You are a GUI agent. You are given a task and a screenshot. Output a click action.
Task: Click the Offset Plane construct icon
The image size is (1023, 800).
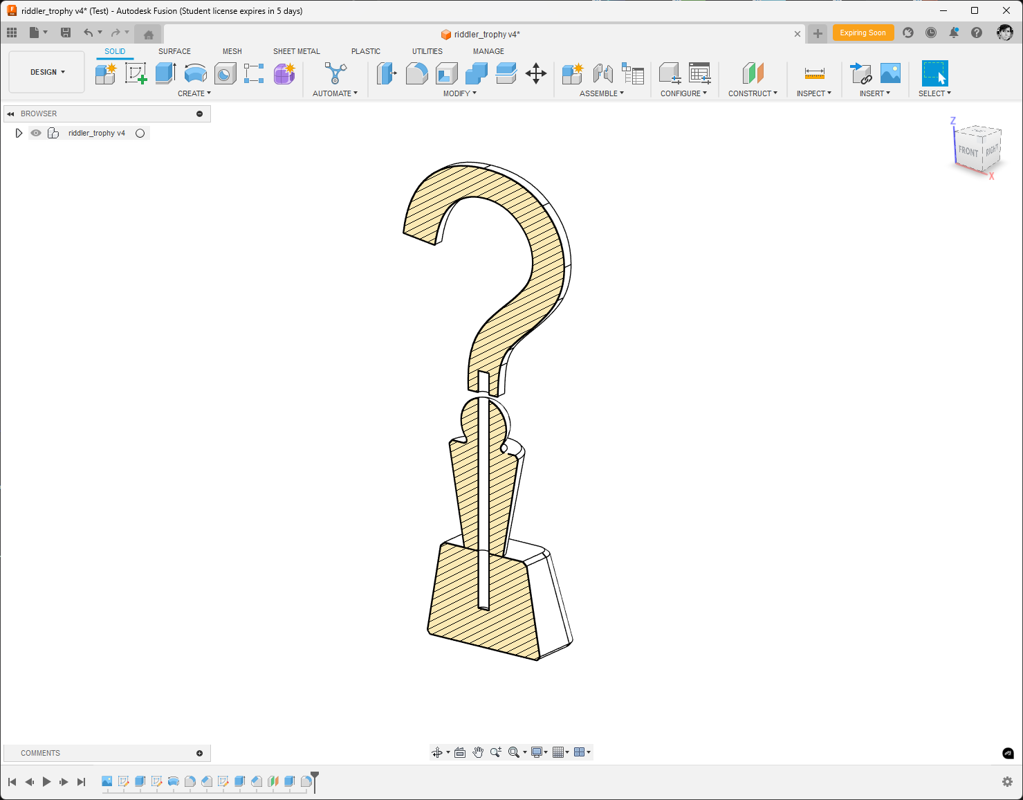[x=753, y=73]
